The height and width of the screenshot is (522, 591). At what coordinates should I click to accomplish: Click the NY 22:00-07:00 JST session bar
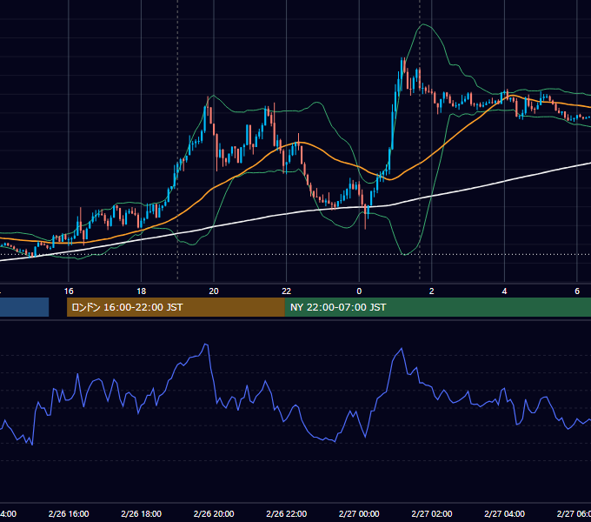437,307
